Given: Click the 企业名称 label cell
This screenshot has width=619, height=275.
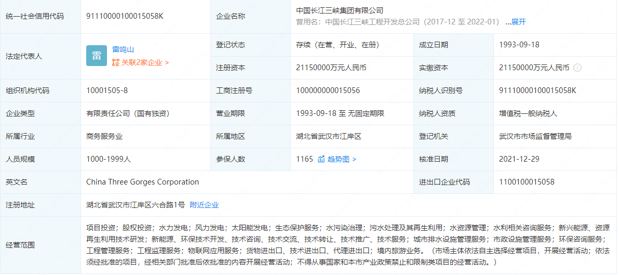Looking at the screenshot, I should [x=250, y=17].
